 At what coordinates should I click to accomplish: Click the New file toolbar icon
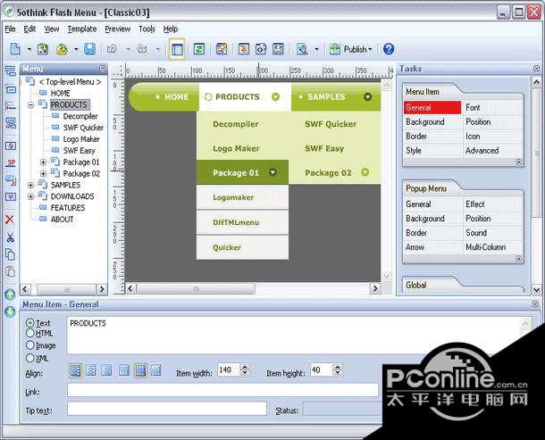point(15,49)
